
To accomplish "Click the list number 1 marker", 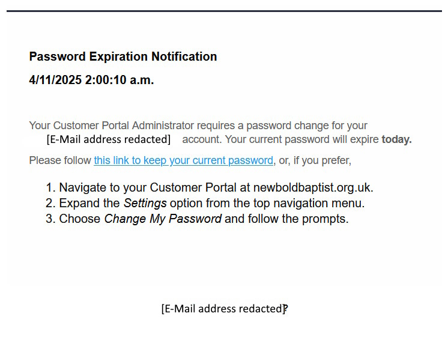I will 50,187.
